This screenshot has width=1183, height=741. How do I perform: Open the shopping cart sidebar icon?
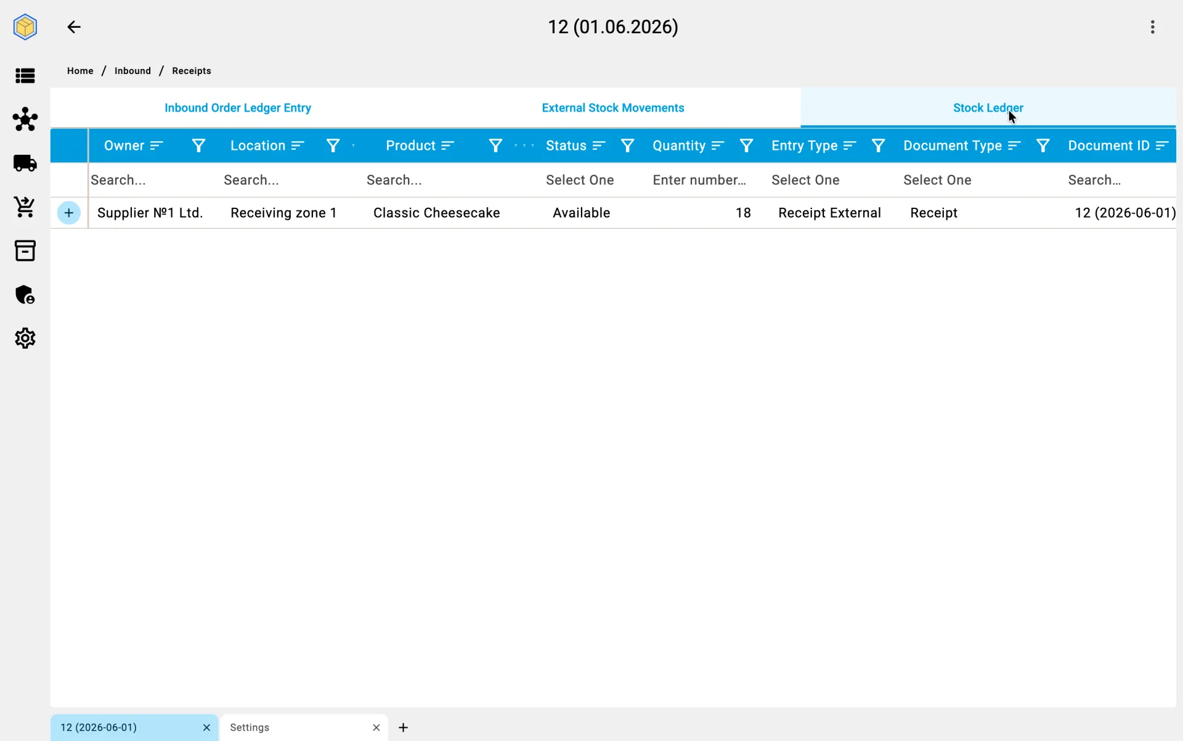pos(25,207)
